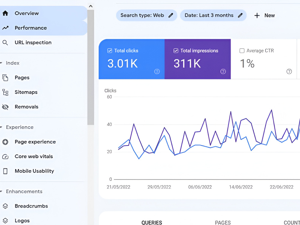This screenshot has width=300, height=225.
Task: Open Core web vitals report
Action: [x=43, y=157]
